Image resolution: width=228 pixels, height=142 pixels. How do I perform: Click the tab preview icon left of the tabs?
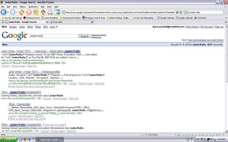[x=2, y=22]
